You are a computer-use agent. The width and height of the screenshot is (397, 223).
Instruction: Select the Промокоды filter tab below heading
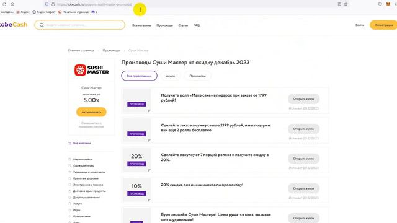point(197,76)
